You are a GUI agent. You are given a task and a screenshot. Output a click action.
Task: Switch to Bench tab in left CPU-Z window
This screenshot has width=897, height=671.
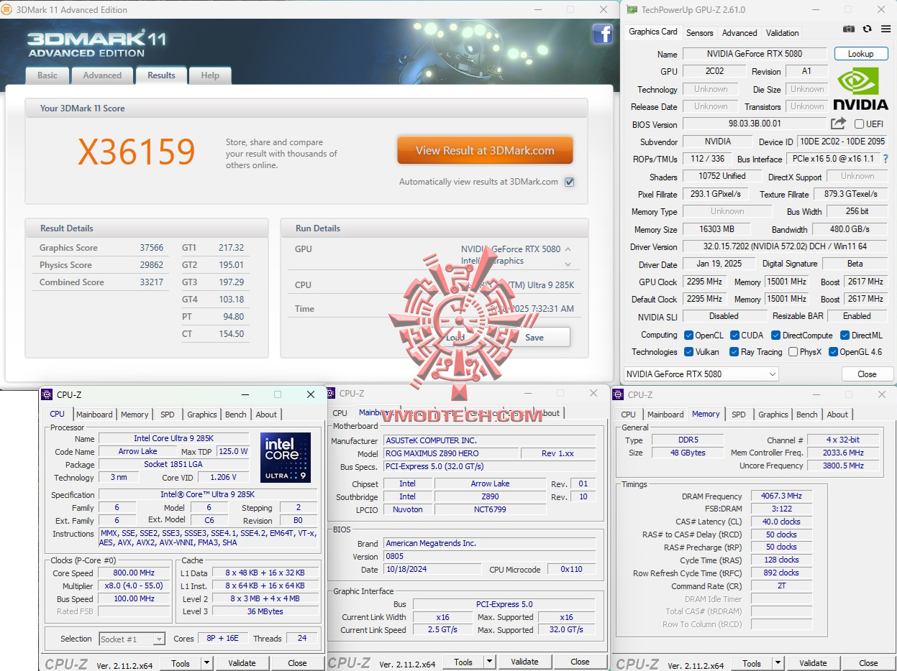[x=236, y=415]
